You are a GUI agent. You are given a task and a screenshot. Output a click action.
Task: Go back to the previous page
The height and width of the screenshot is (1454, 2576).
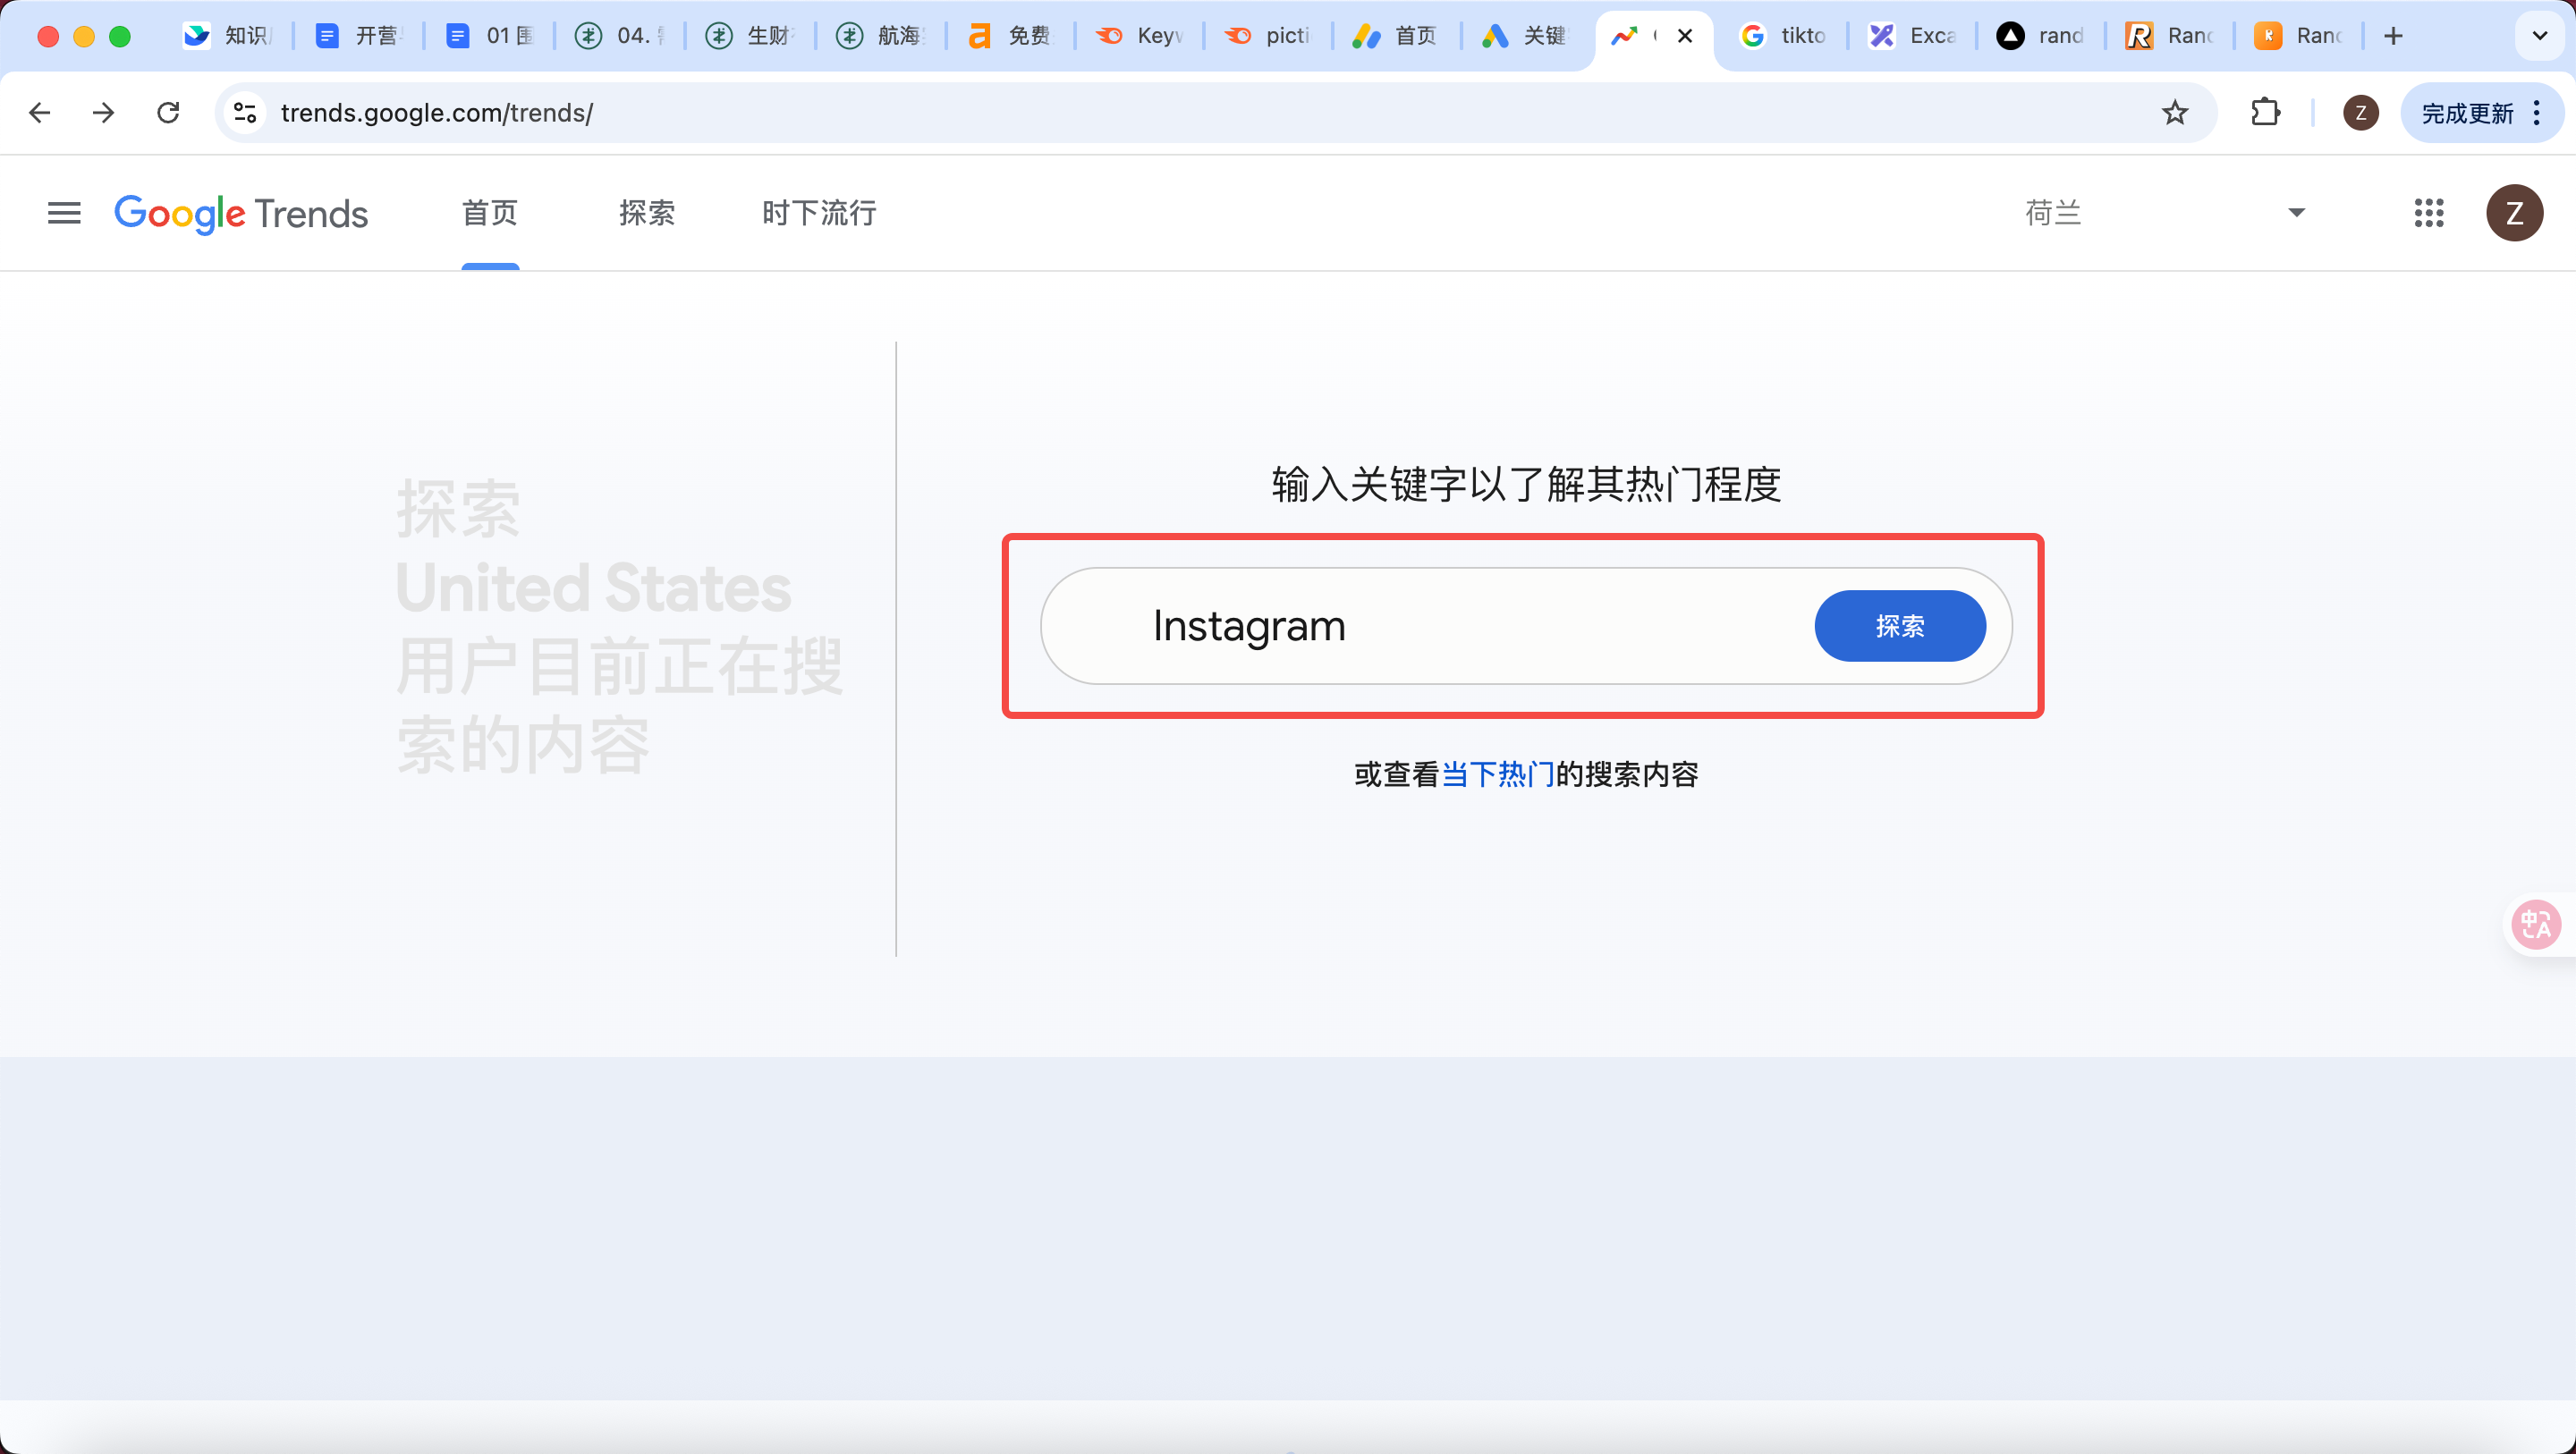[40, 113]
